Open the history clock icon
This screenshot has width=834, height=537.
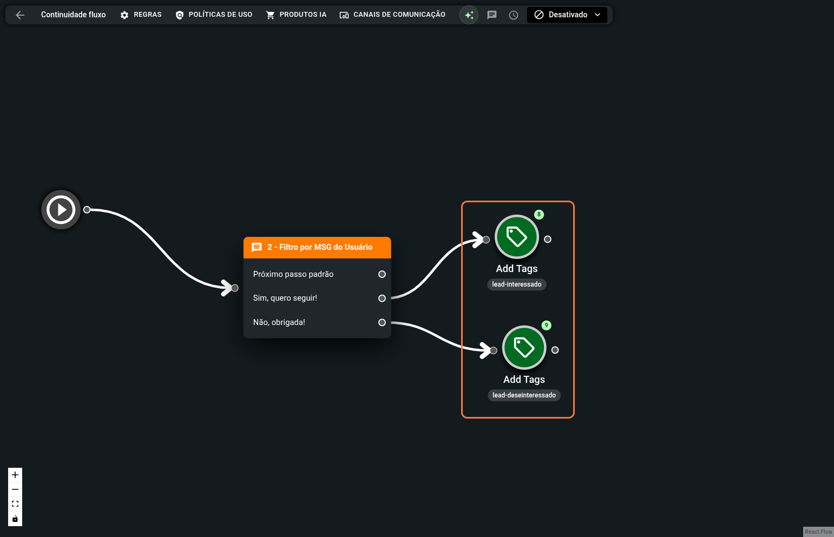(513, 15)
